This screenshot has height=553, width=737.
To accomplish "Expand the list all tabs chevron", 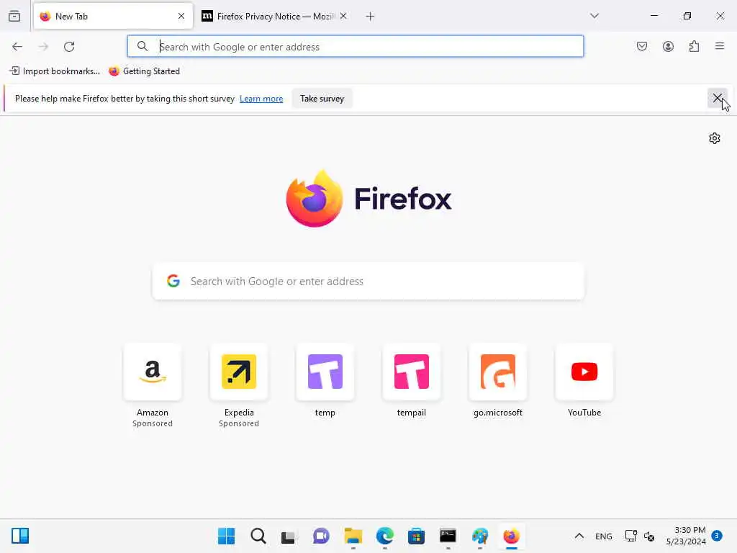I will pos(594,16).
